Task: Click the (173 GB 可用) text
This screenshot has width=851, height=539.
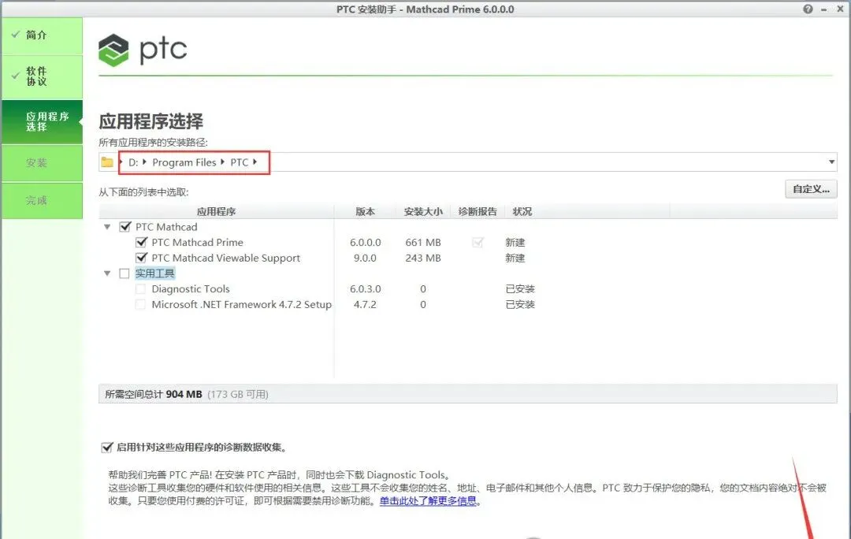Action: (238, 394)
